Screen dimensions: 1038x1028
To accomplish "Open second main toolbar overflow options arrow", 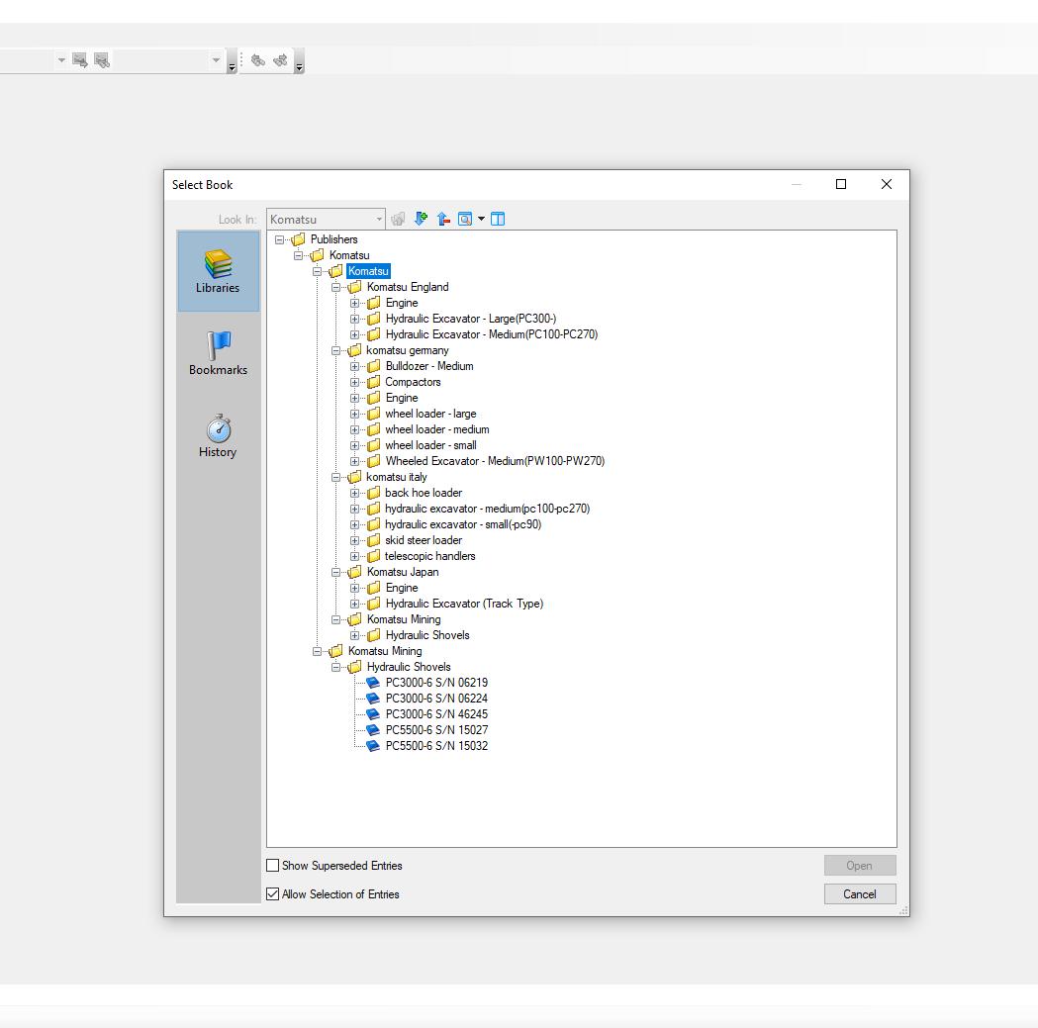I will coord(299,61).
